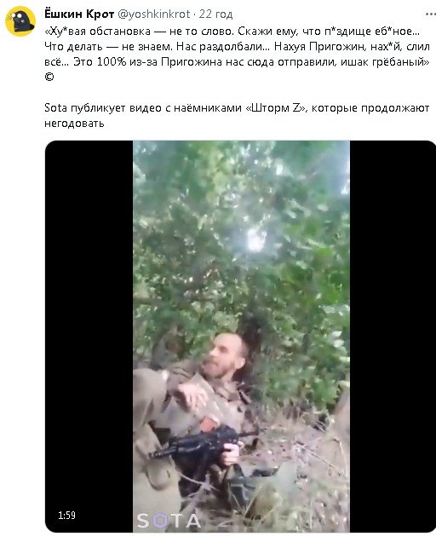Image resolution: width=436 pixels, height=536 pixels.
Task: Click the rifle shown in the video frame
Action: pos(200,442)
